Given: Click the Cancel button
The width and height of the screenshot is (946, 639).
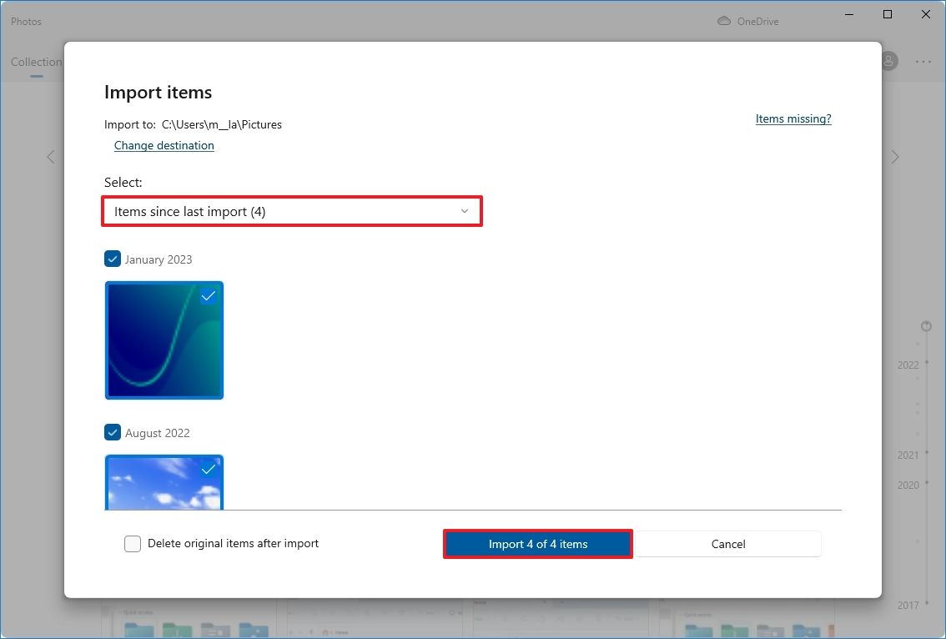Looking at the screenshot, I should pos(727,543).
